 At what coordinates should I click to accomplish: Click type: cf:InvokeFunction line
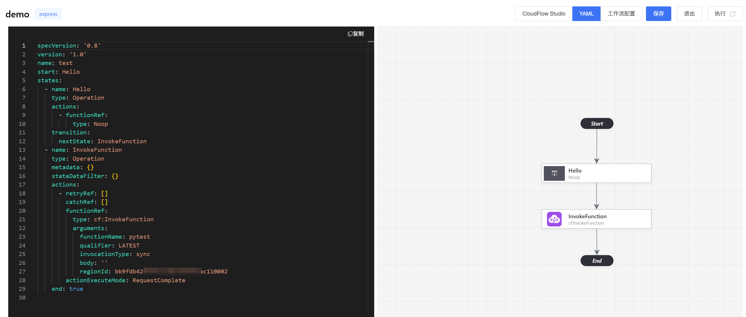113,219
